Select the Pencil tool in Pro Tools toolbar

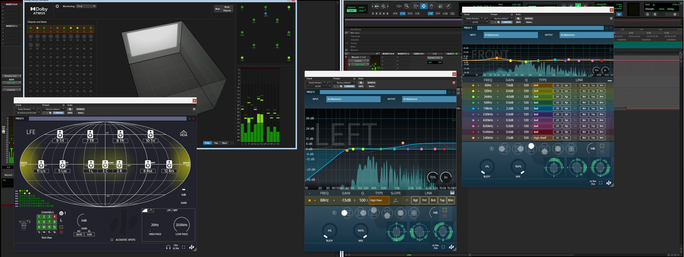448,6
